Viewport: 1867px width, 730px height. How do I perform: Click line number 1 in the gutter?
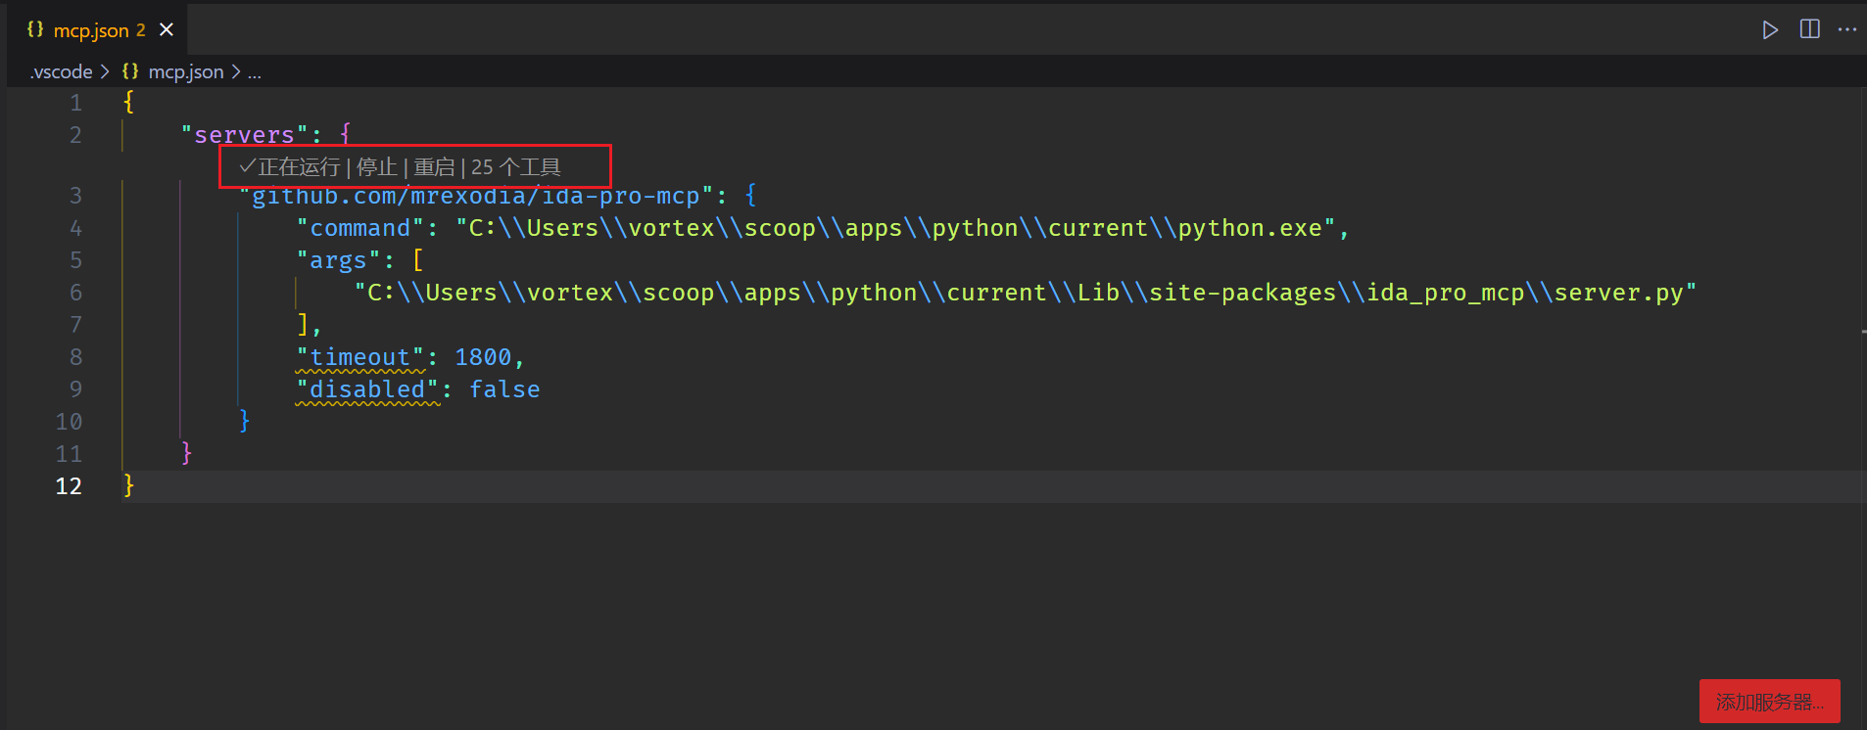click(76, 103)
